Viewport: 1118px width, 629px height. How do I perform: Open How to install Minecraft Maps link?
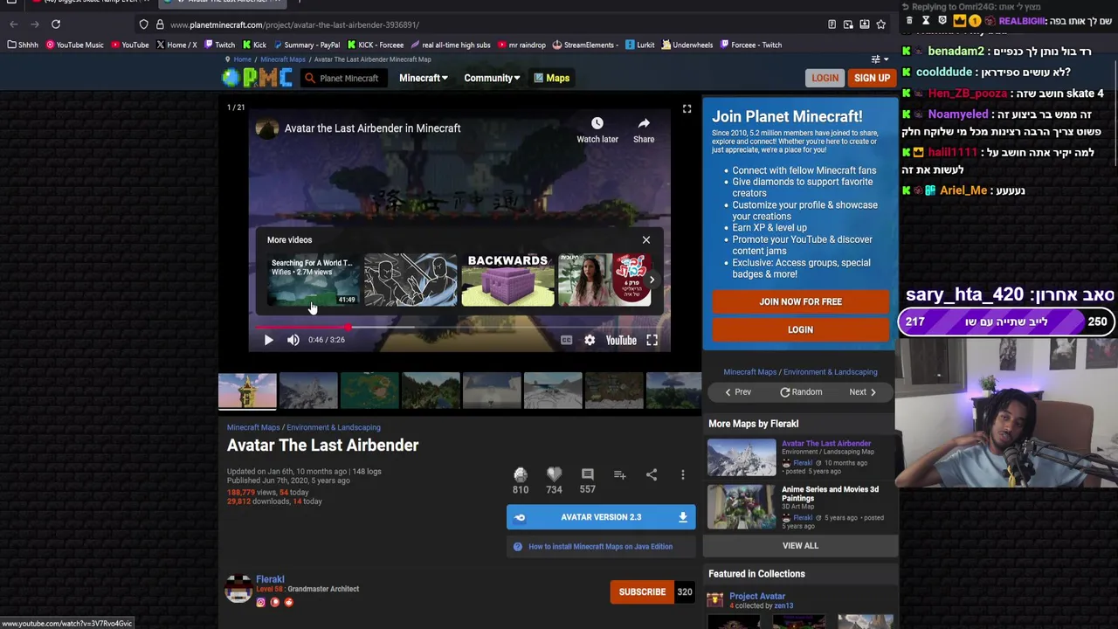[x=600, y=547]
